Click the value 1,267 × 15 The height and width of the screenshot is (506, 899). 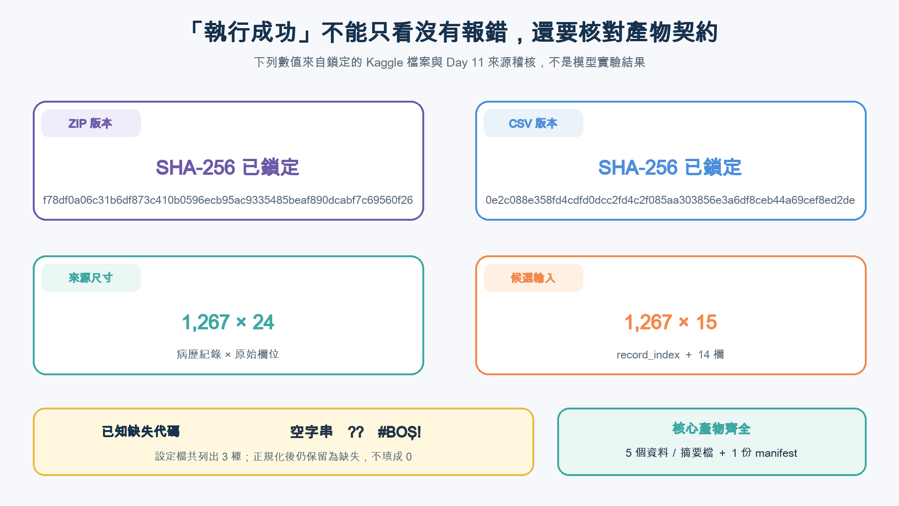pos(671,322)
